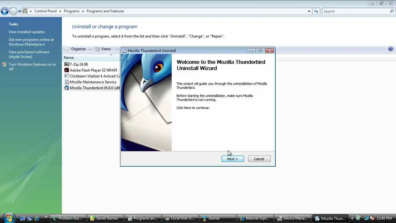Click the shield icon beside Turn Windows features
Image resolution: width=396 pixels, height=223 pixels.
click(4, 64)
